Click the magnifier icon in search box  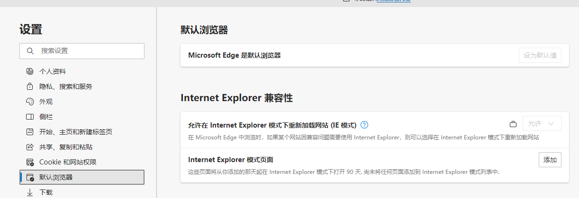click(30, 51)
